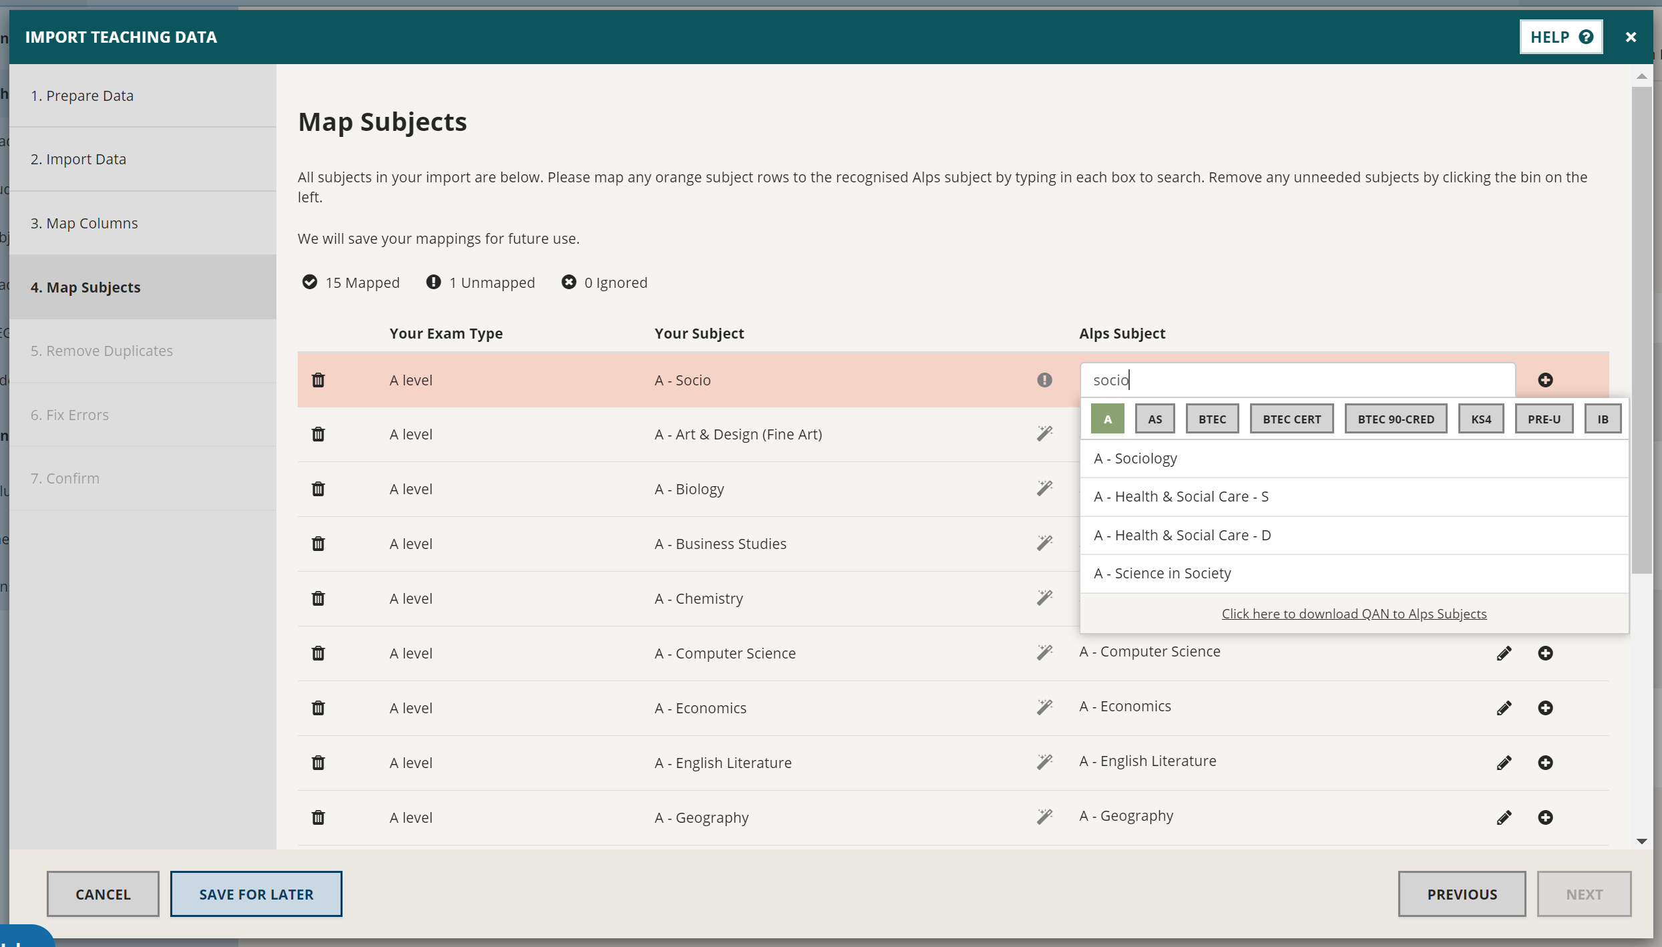1662x947 pixels.
Task: Click SAVE FOR LATER button
Action: pyautogui.click(x=256, y=894)
